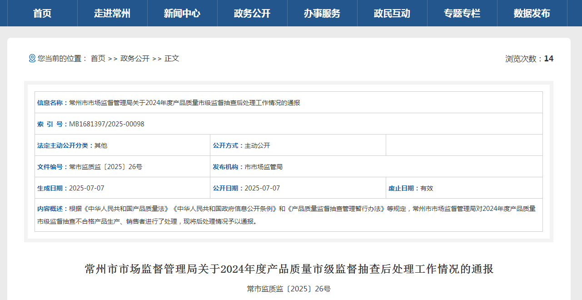Go to 政务公开 in the top navigation
The image size is (582, 300).
click(x=252, y=13)
